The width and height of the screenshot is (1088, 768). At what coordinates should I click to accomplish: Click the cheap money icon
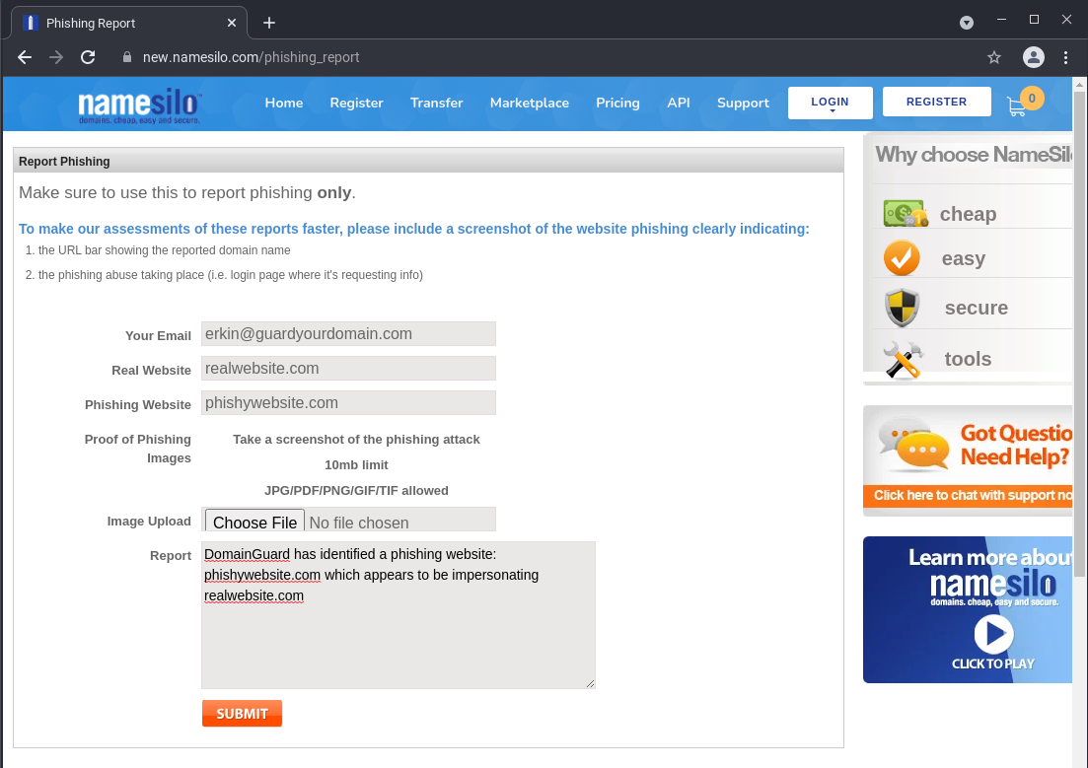pyautogui.click(x=905, y=214)
